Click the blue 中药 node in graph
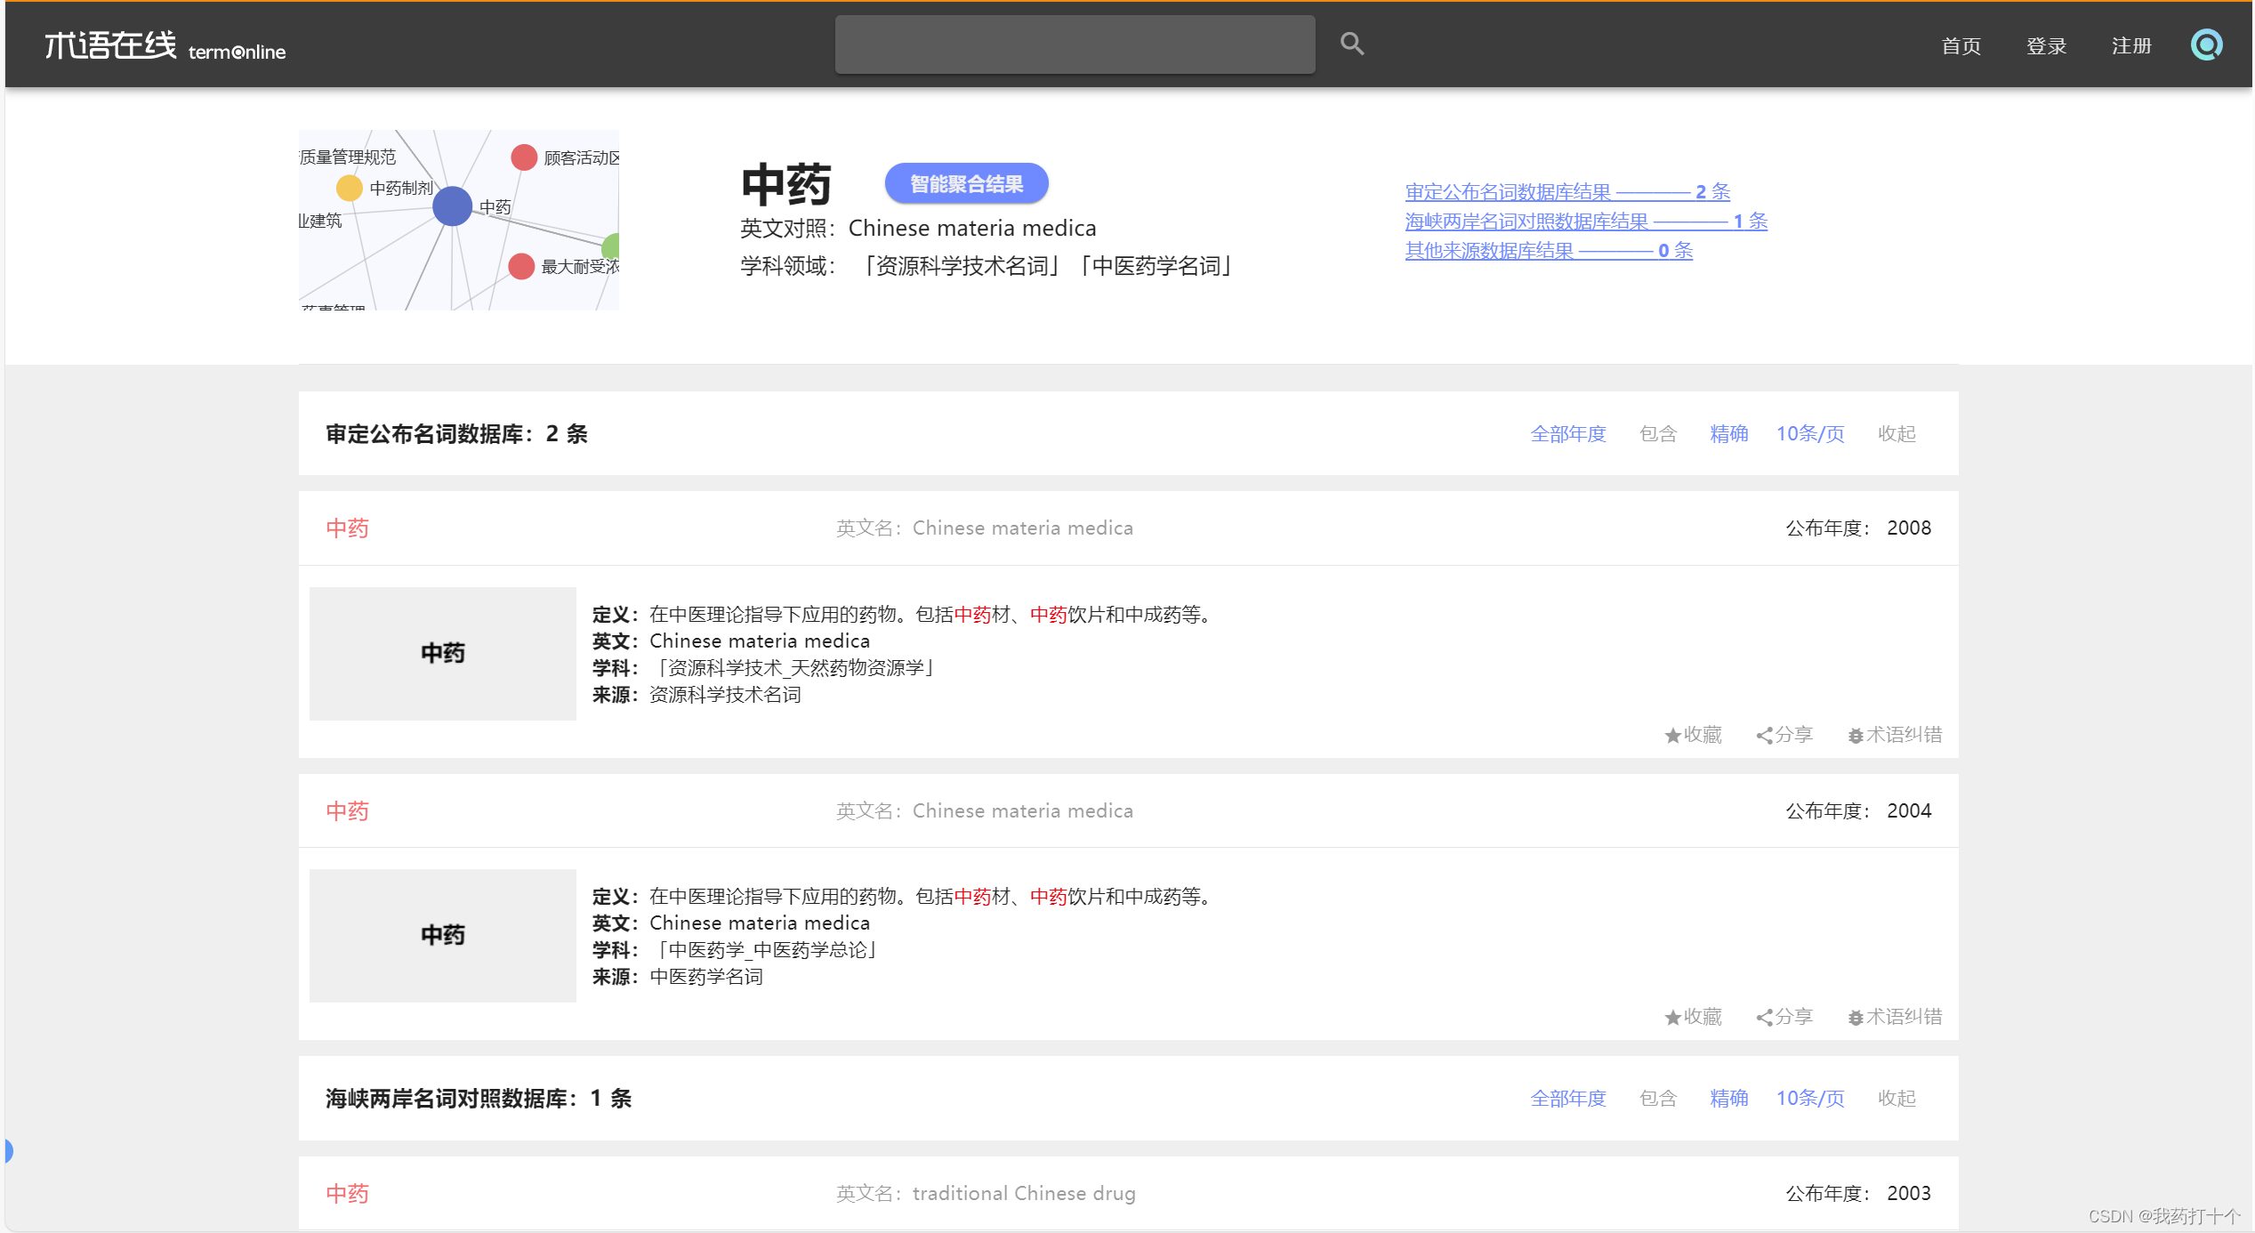2255x1233 pixels. (x=452, y=206)
